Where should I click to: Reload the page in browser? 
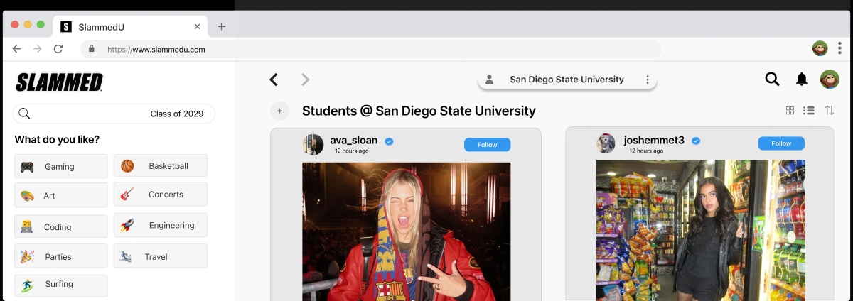58,49
